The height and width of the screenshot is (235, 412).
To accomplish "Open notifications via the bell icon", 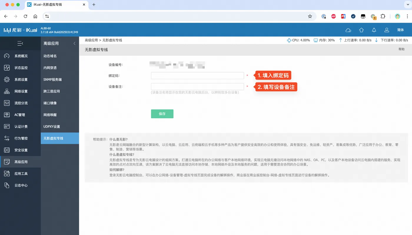I will 374,30.
